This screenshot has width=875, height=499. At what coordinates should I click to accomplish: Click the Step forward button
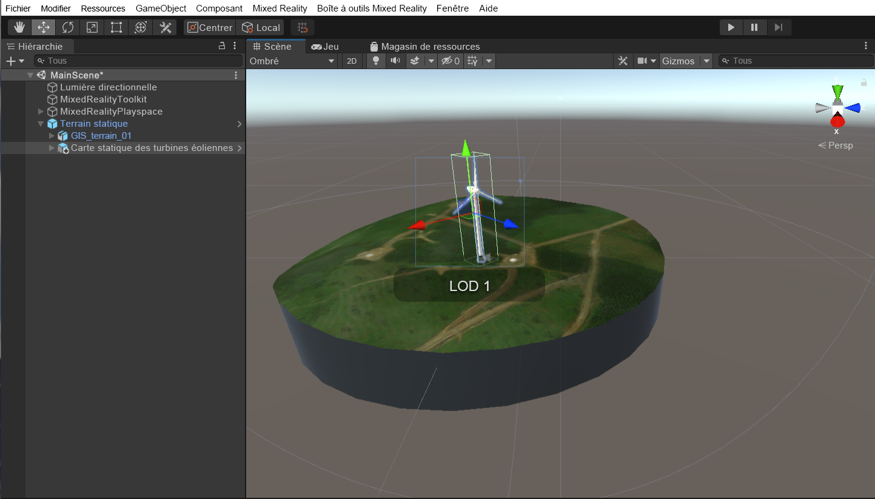pos(779,27)
